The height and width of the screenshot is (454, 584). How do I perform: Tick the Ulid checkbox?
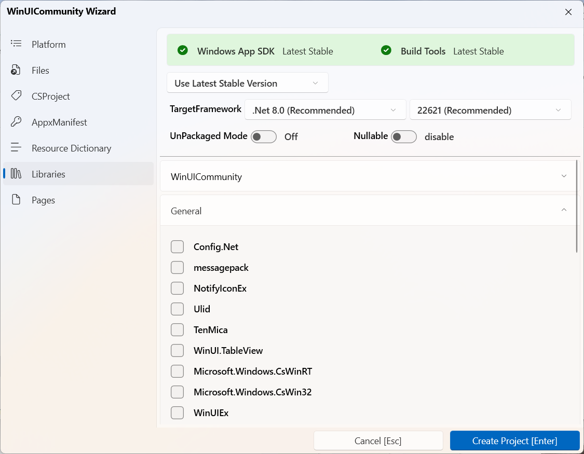pyautogui.click(x=178, y=309)
